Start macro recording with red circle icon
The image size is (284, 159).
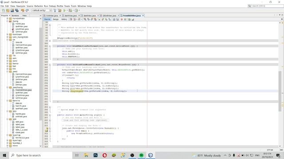tap(122, 19)
